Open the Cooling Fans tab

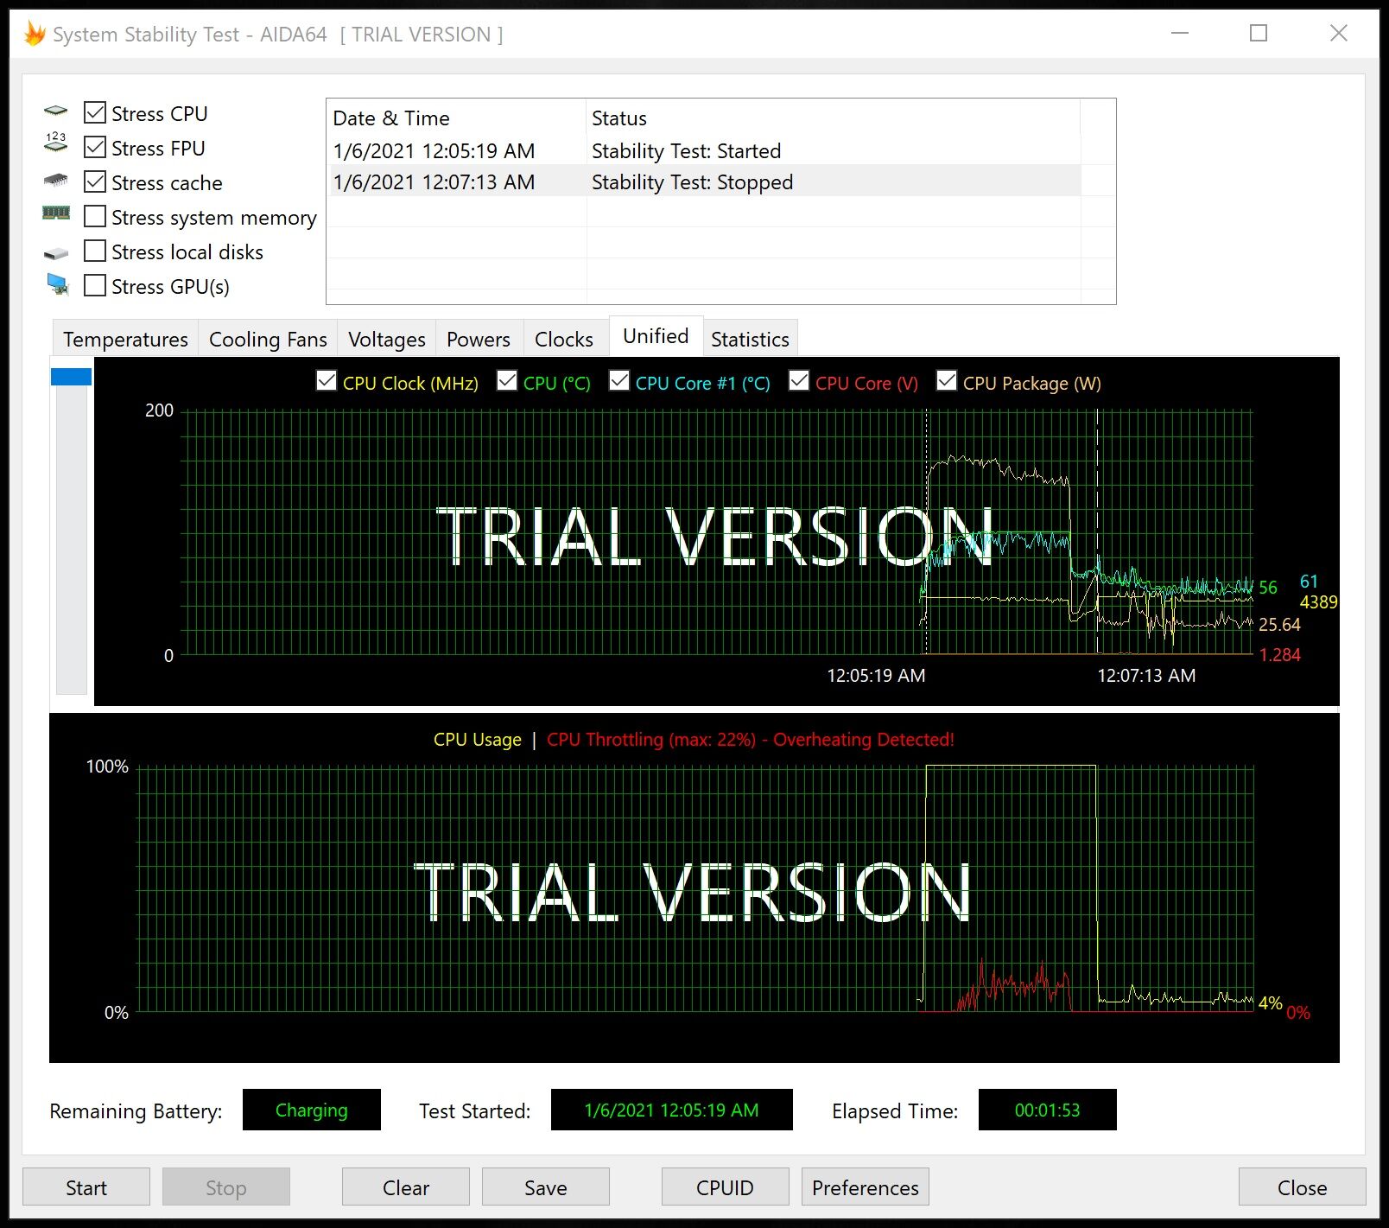coord(268,339)
